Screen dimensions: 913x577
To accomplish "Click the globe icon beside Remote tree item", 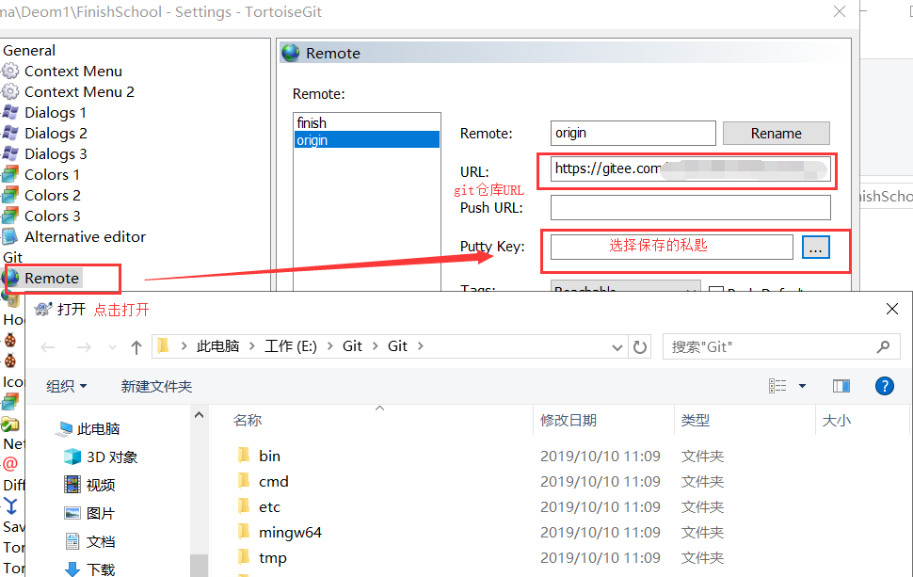I will pos(12,279).
